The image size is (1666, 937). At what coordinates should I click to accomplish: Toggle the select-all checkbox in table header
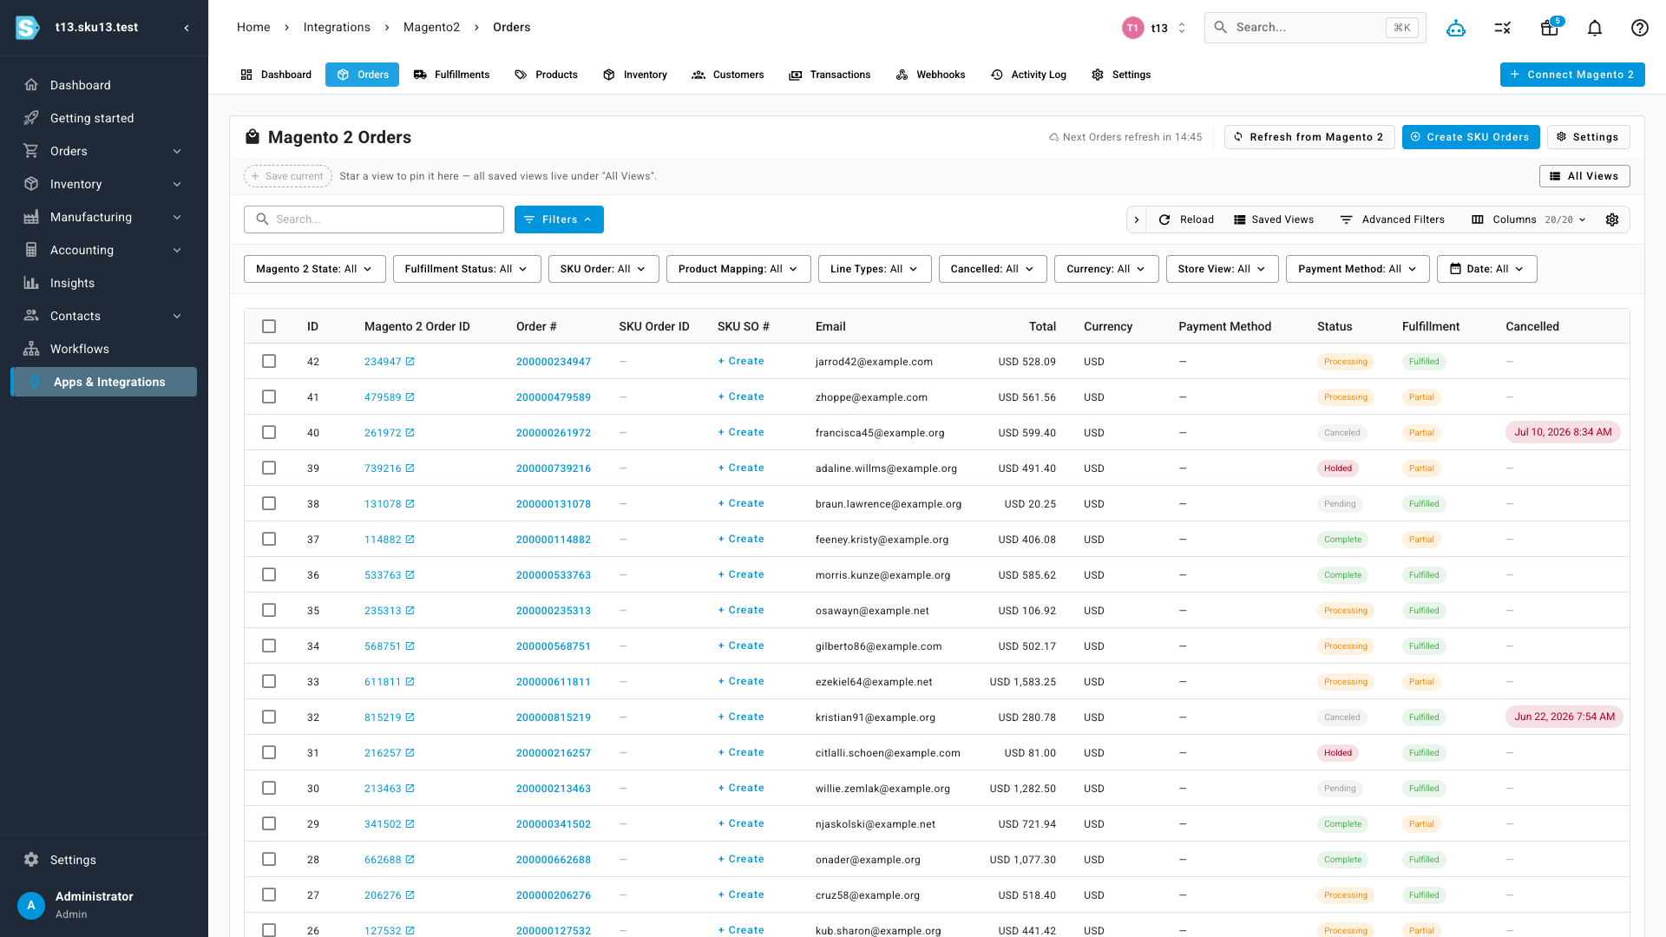(x=269, y=326)
